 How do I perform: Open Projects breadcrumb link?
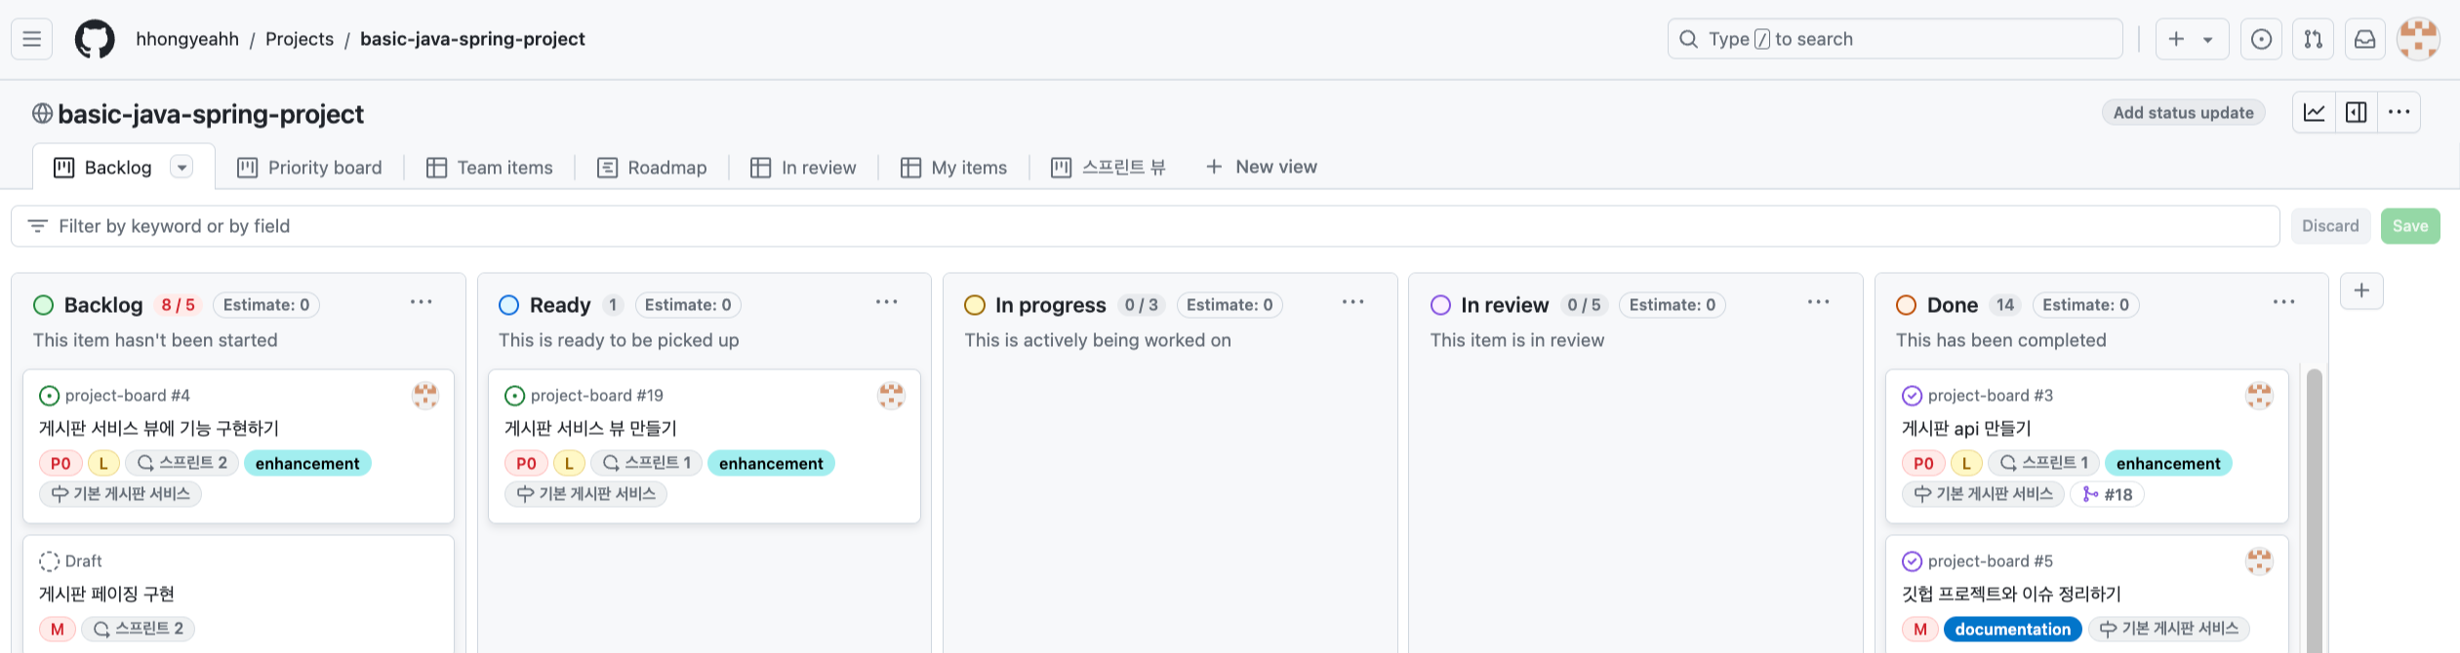(x=300, y=39)
